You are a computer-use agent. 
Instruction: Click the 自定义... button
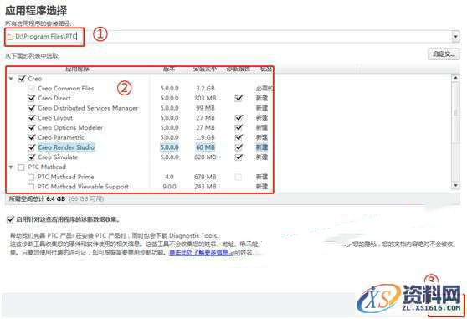pos(444,54)
